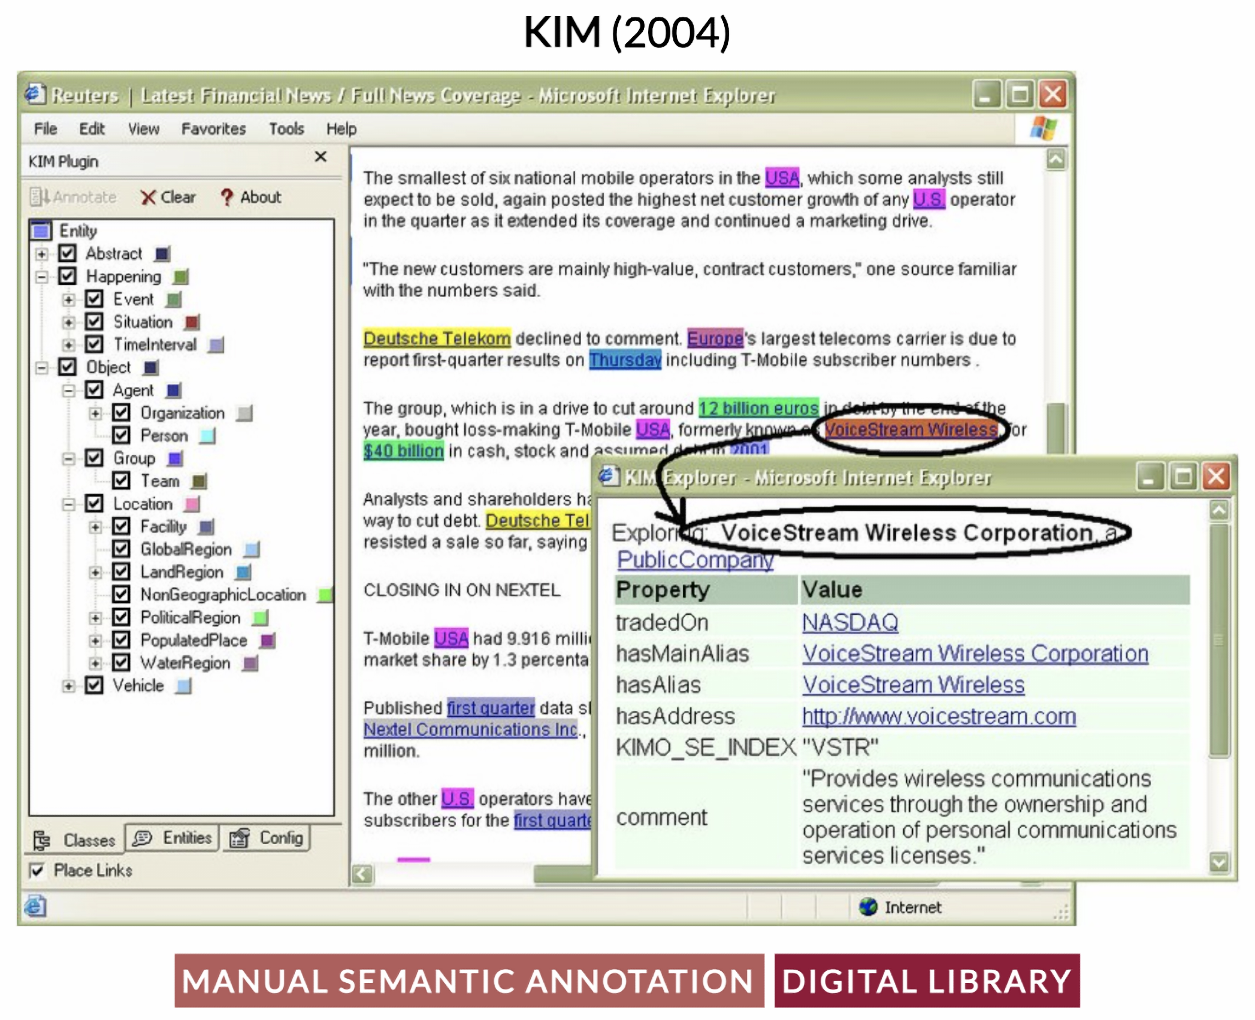
Task: Click the Windows flag logo in menu bar
Action: [x=1043, y=128]
